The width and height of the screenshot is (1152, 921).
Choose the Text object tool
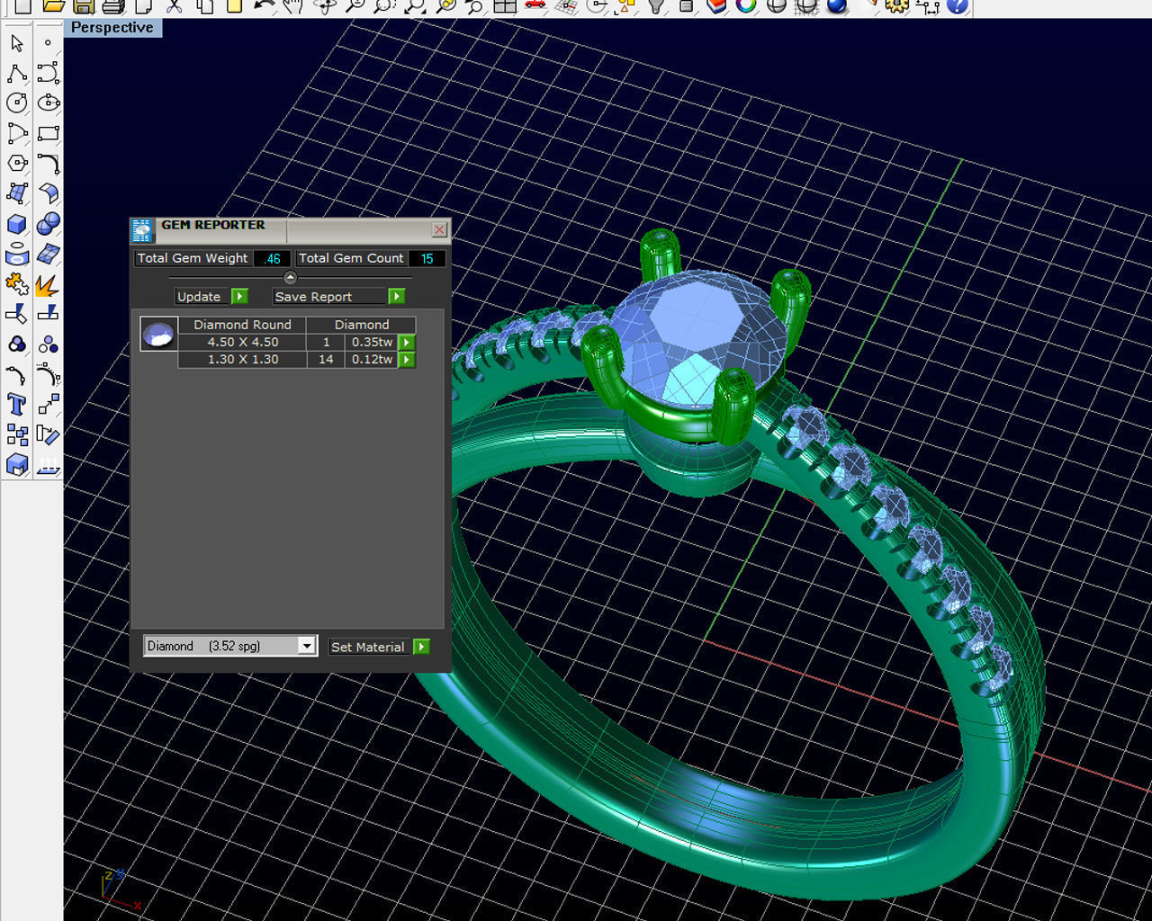(x=17, y=405)
